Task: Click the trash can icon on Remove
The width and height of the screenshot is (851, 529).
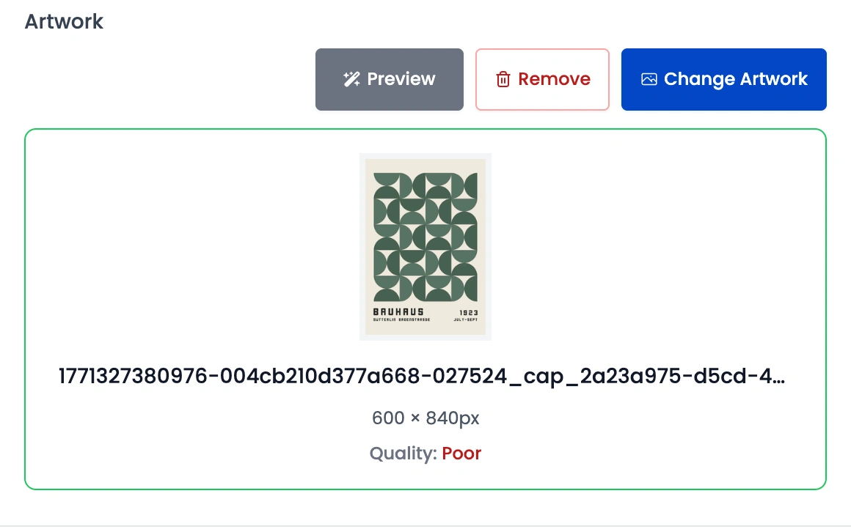Action: click(x=503, y=80)
